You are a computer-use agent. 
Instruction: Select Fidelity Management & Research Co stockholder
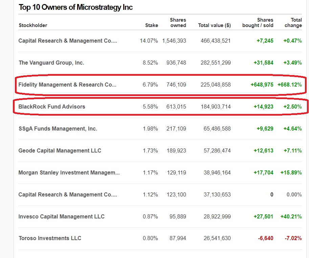click(x=67, y=85)
